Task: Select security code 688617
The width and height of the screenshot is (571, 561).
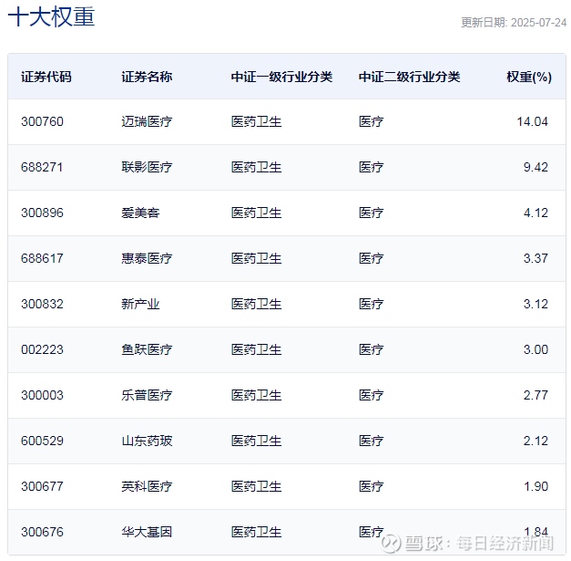Action: [x=42, y=258]
